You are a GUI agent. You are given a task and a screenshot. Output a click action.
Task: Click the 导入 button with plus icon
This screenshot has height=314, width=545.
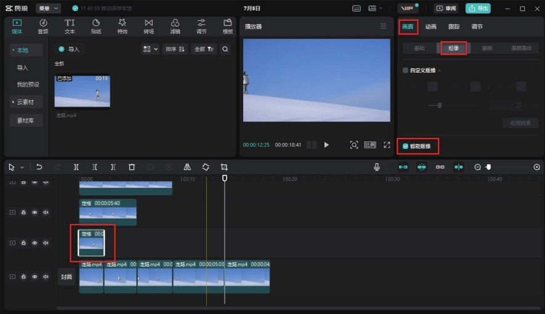tap(69, 49)
